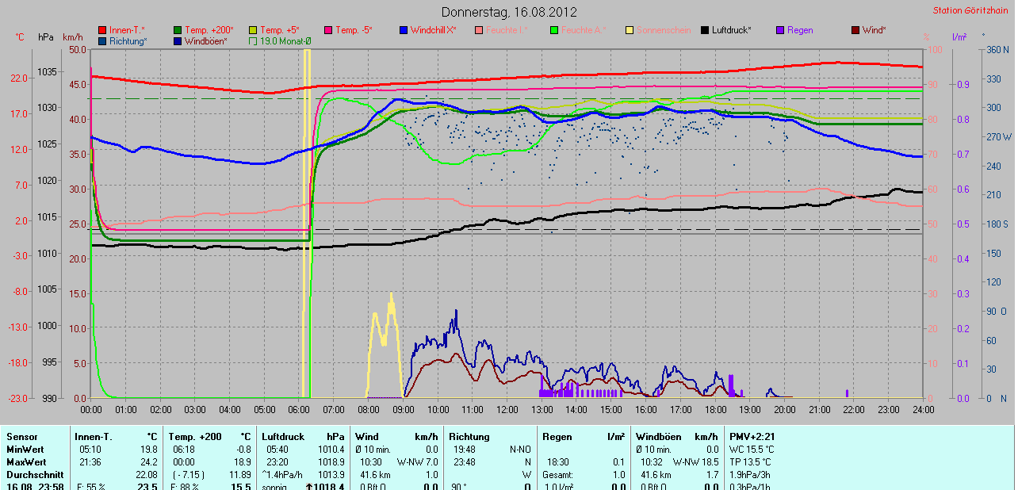
Task: Click the steel blue Richtung legend swatch
Action: (102, 40)
